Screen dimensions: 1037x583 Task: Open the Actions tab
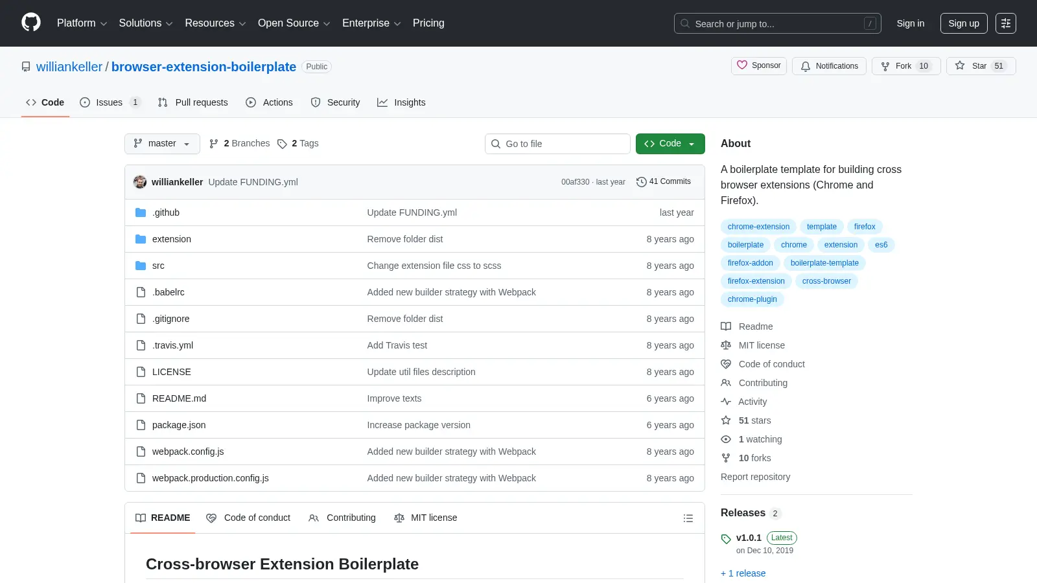point(270,102)
